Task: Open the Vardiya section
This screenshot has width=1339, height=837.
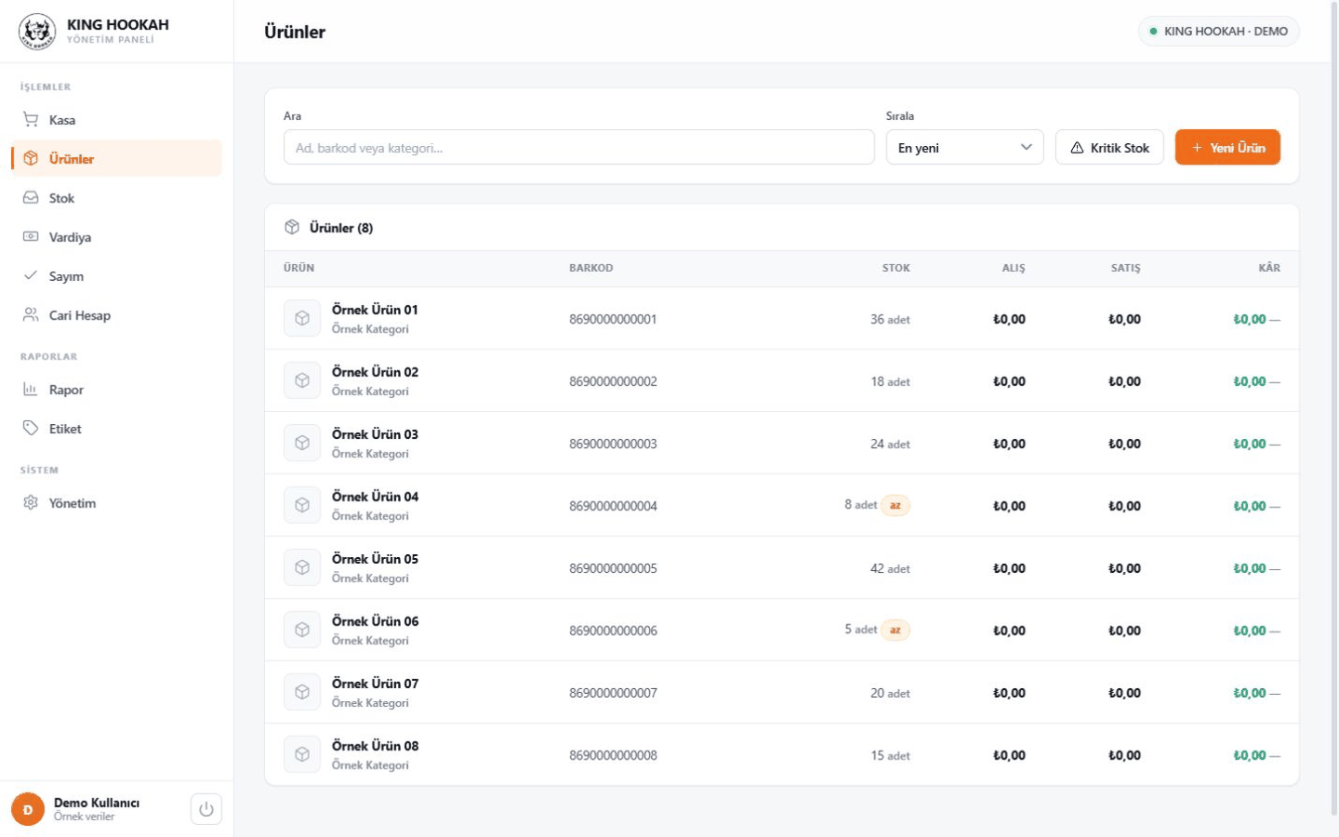Action: pos(117,237)
